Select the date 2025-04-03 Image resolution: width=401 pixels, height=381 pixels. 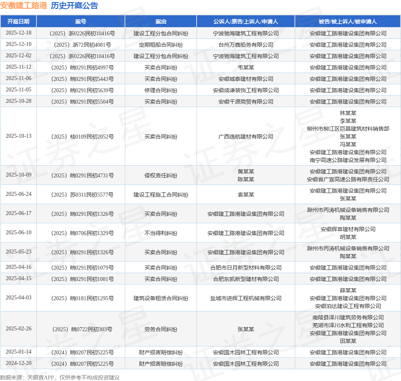coord(18,298)
